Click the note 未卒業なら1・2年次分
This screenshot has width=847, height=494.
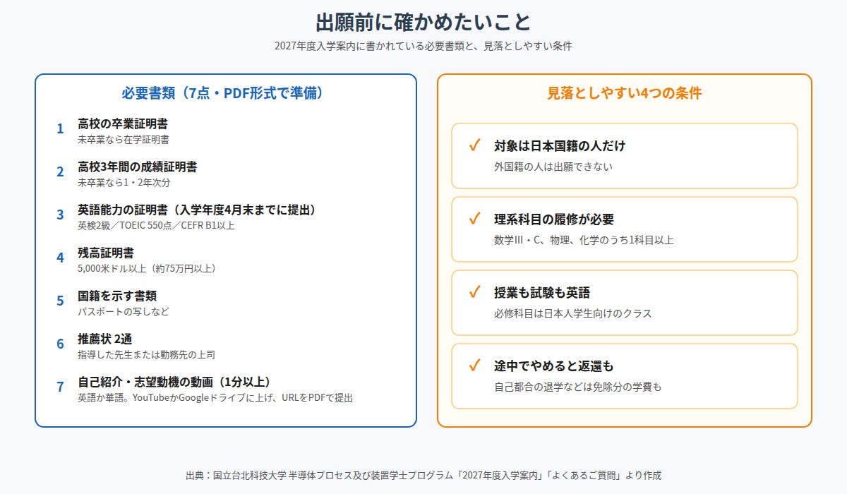point(124,183)
